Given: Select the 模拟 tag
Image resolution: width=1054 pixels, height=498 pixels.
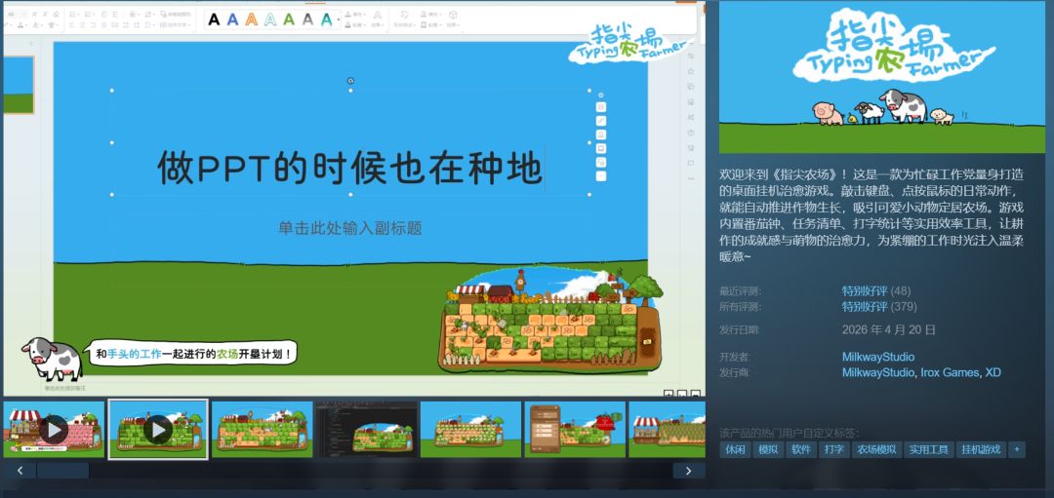Looking at the screenshot, I should click(x=768, y=449).
